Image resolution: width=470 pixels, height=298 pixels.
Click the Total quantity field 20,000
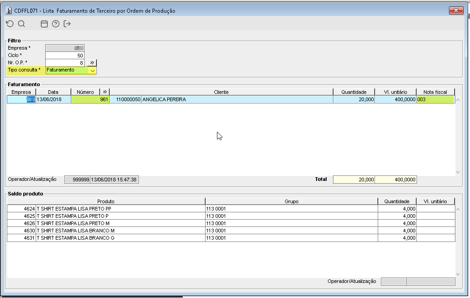coord(354,180)
